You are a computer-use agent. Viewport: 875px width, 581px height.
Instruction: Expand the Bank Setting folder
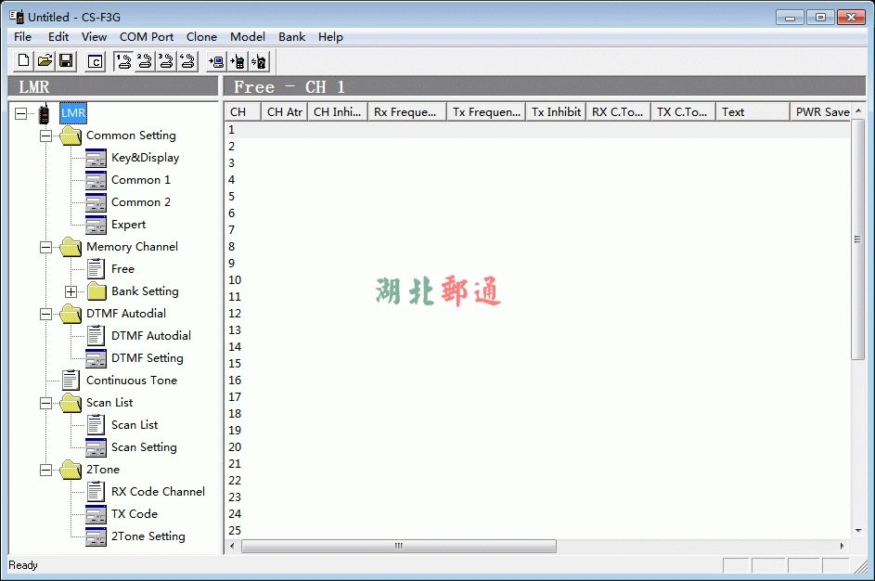tap(71, 291)
